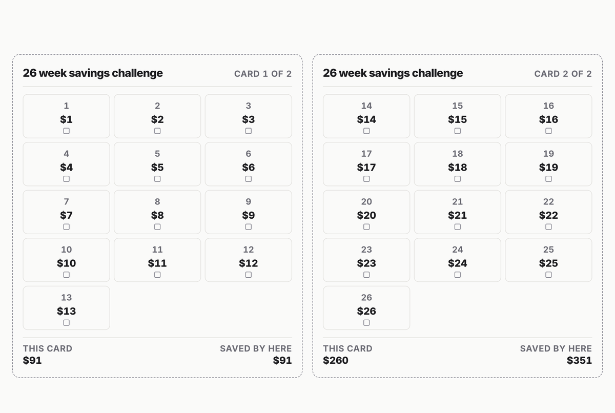Tick the week 24 $24 checkbox
The height and width of the screenshot is (413, 615).
pos(458,275)
